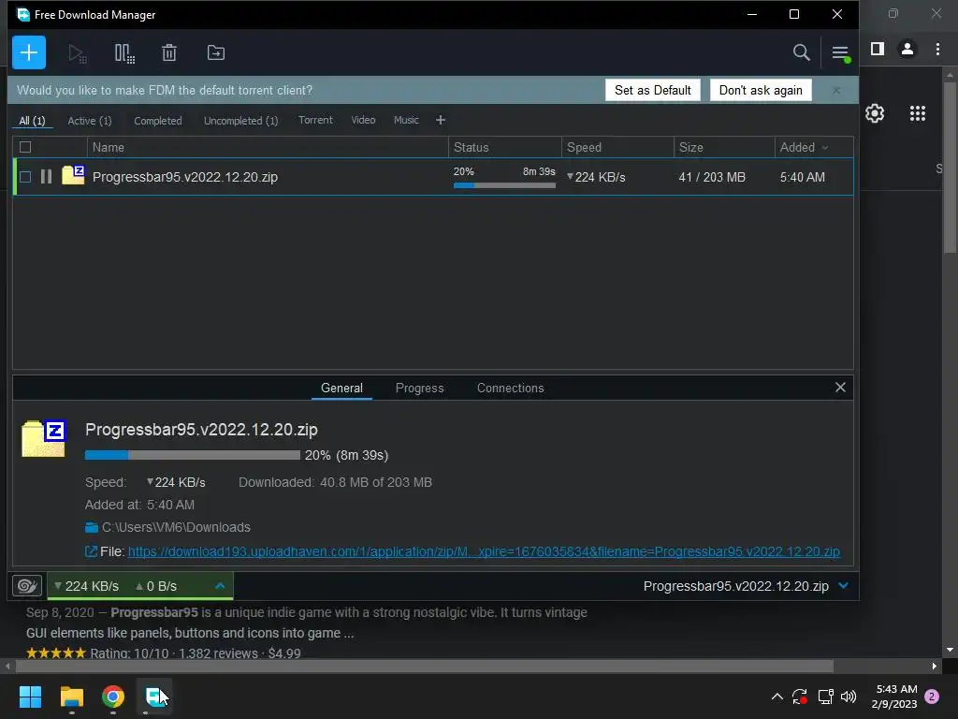Close the details panel with X
The height and width of the screenshot is (719, 958).
[x=841, y=388]
